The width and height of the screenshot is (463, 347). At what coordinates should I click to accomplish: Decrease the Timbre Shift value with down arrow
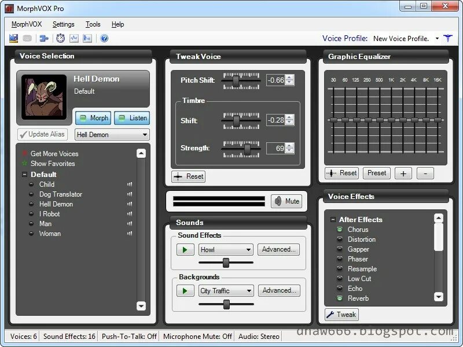click(x=290, y=123)
